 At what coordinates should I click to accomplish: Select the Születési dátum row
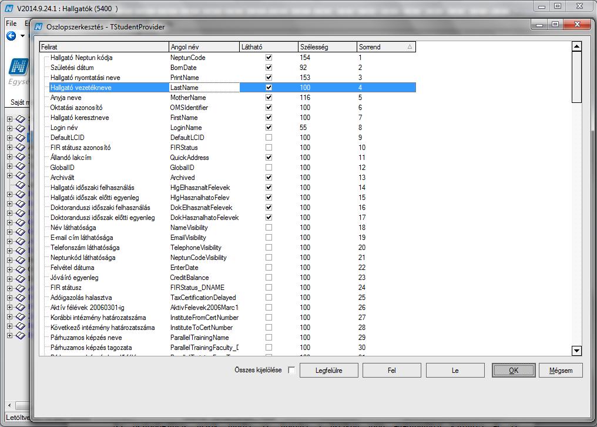pos(233,68)
